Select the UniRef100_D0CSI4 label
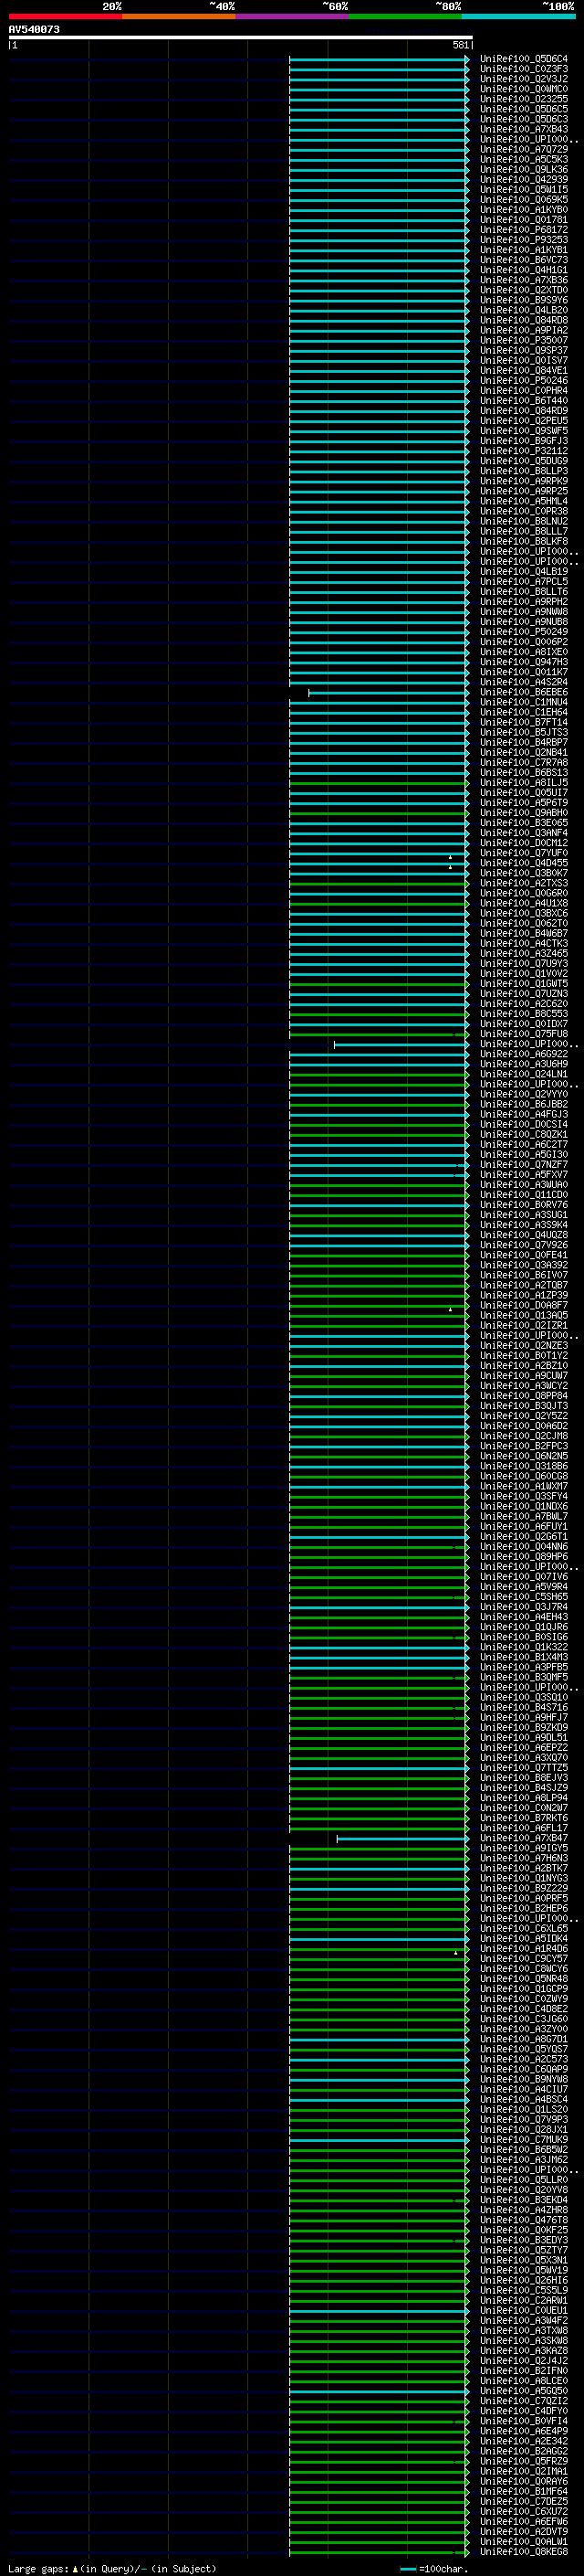Screen dimensions: 584x2576 tap(524, 1124)
